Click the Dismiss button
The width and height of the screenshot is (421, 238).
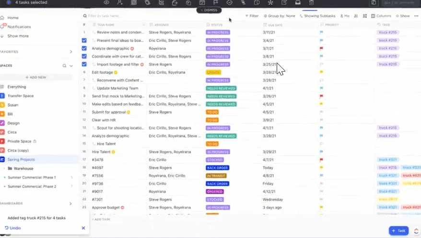(x=209, y=10)
